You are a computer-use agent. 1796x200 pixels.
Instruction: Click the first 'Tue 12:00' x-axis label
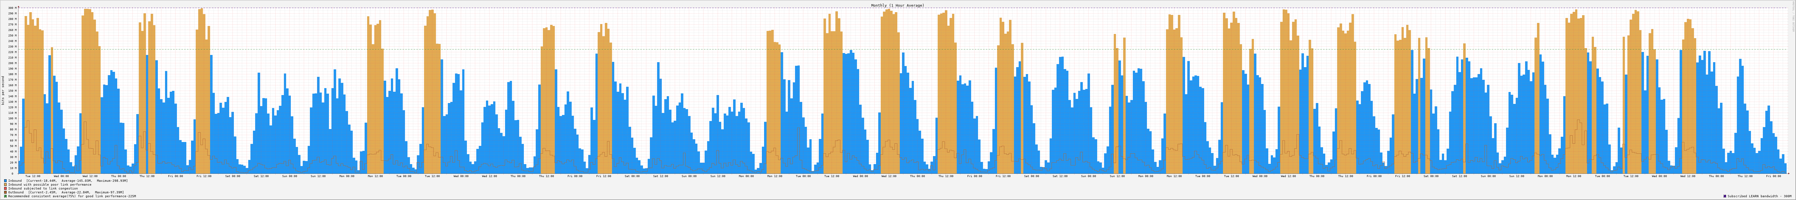point(33,176)
